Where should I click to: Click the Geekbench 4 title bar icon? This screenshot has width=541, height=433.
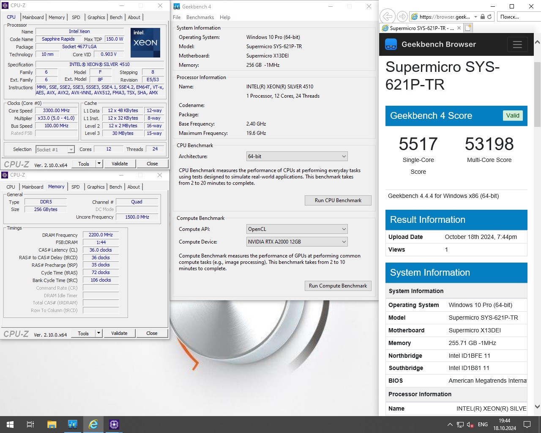(x=177, y=6)
